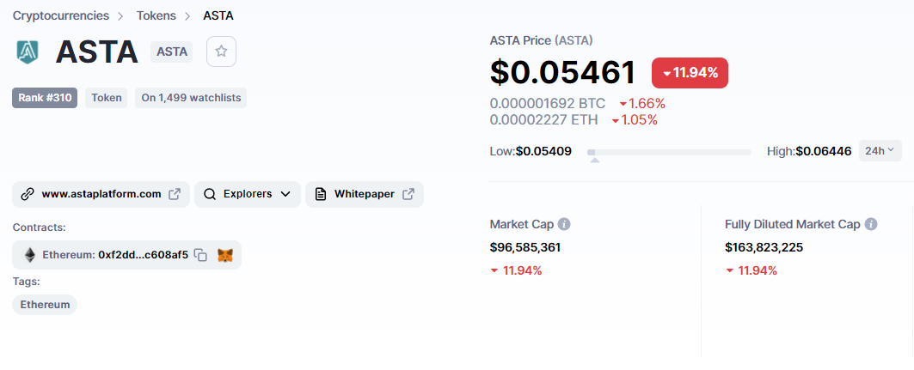Copy the Ethereum contract address

tap(200, 255)
